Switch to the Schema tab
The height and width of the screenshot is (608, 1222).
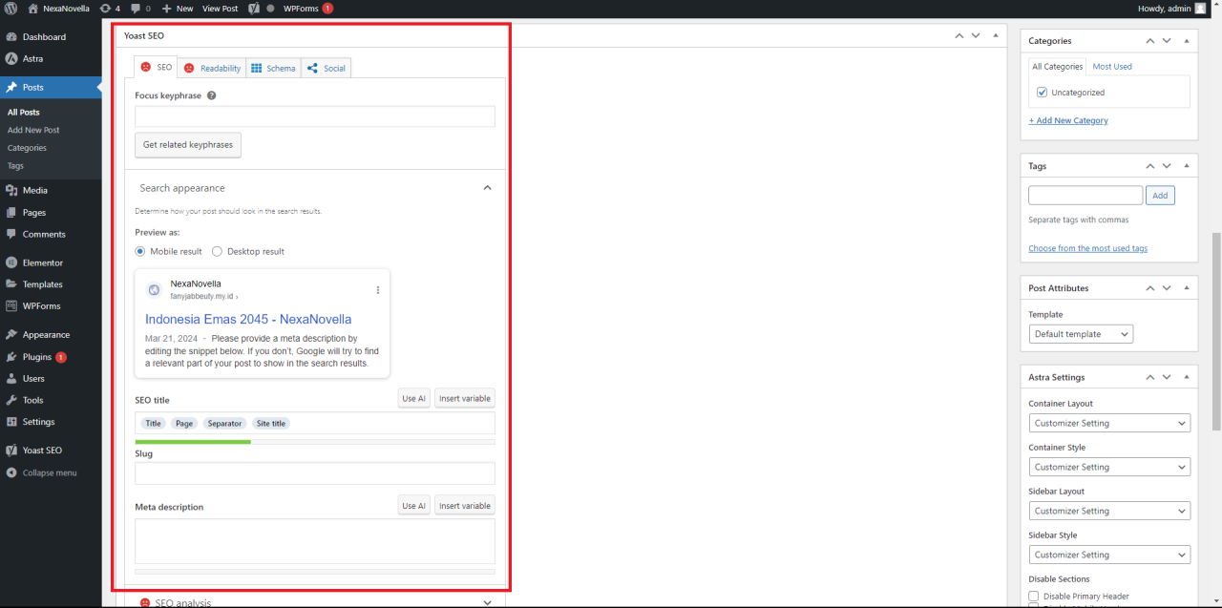(273, 68)
